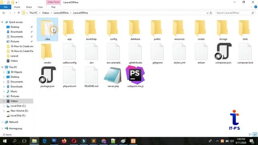The image size is (258, 145).
Task: Select the package.json file
Action: click(x=48, y=77)
